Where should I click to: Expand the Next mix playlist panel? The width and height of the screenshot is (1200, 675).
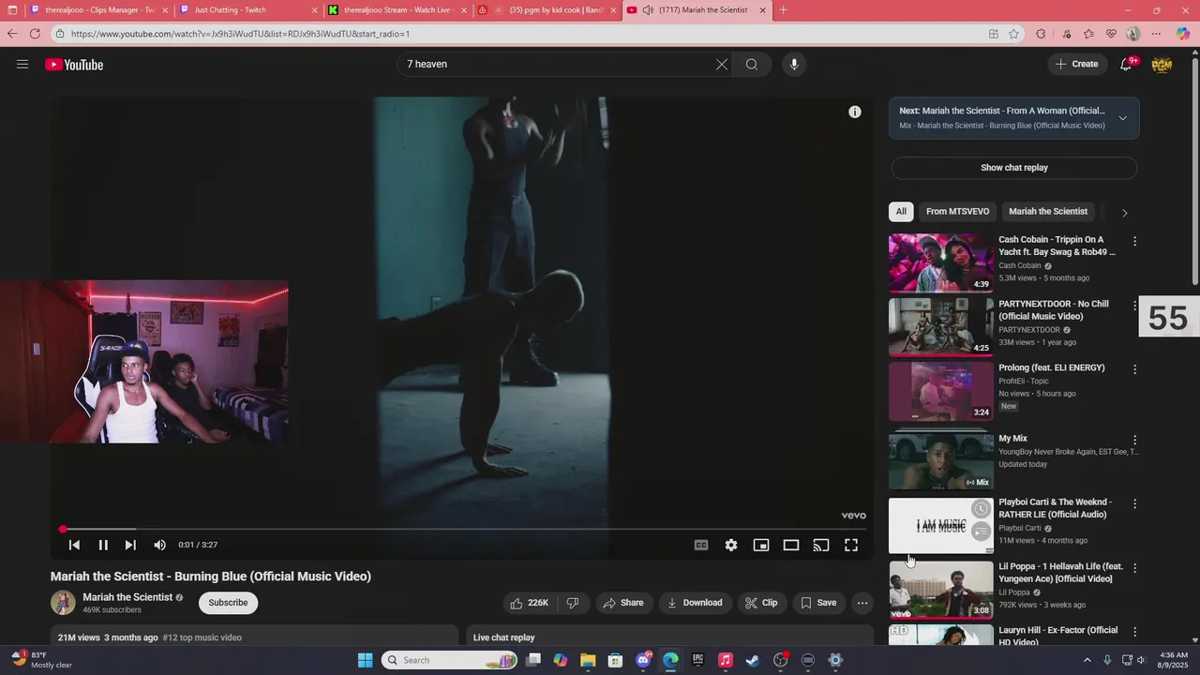pos(1122,118)
